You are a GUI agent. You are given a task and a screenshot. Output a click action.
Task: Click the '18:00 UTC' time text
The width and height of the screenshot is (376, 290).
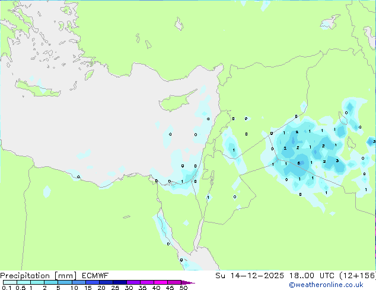[311, 276]
